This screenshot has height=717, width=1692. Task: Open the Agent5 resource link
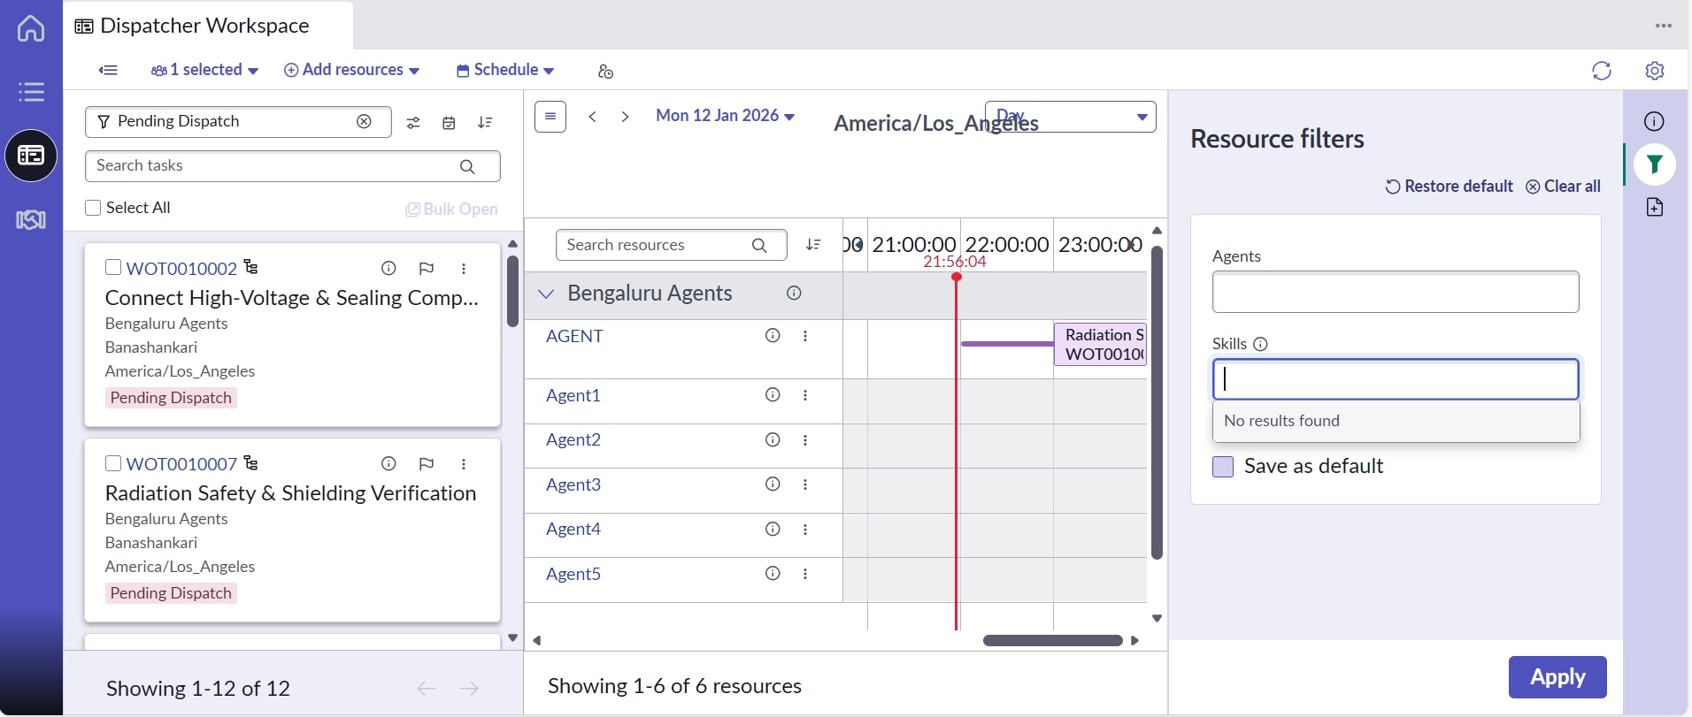tap(573, 574)
